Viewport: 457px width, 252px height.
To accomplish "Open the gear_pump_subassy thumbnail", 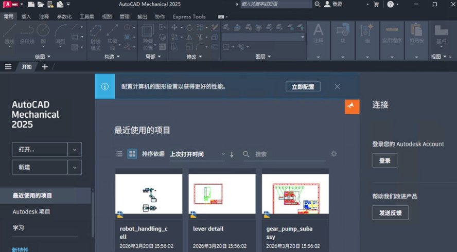I will pyautogui.click(x=295, y=194).
